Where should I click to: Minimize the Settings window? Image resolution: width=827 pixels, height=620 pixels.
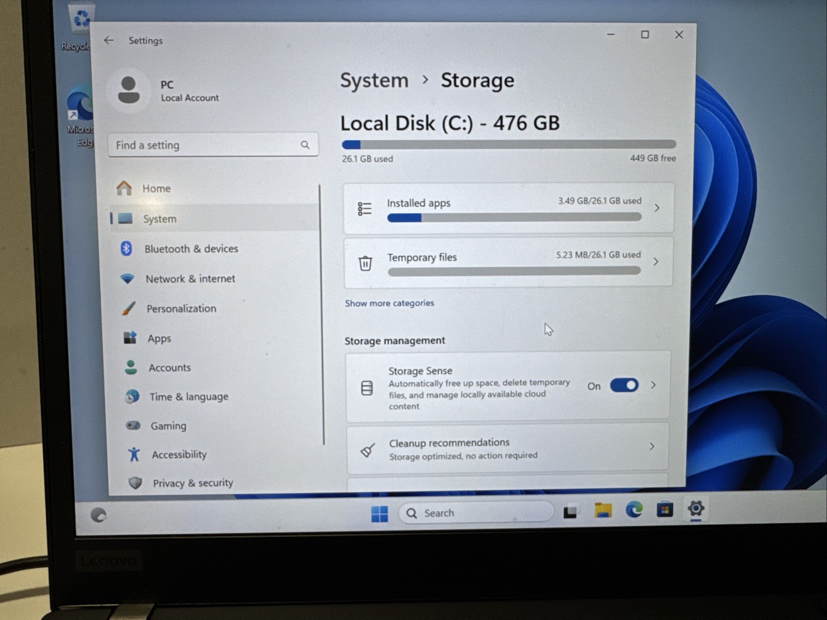(611, 34)
